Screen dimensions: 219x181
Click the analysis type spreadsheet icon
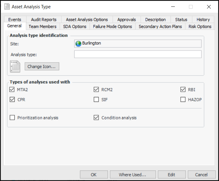15,66
